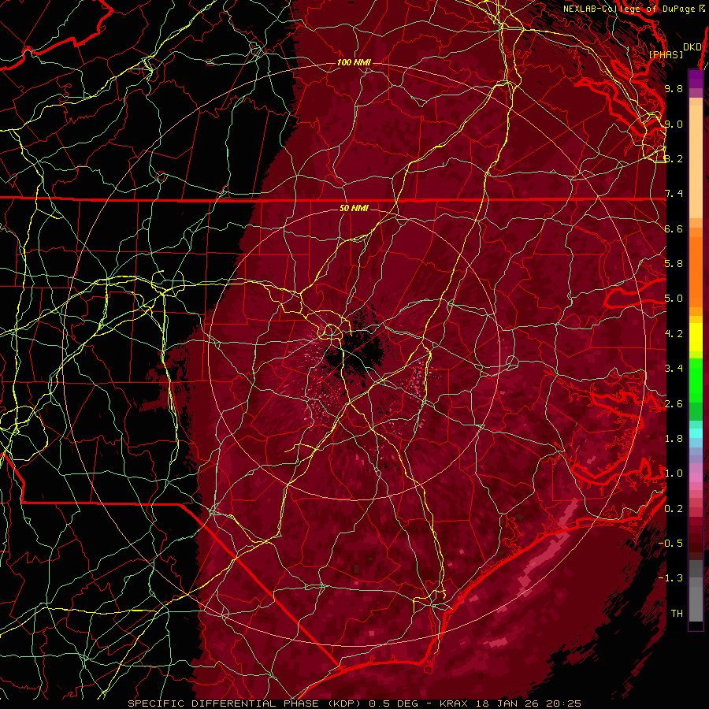Select the 7.4 scale value

pyautogui.click(x=674, y=194)
